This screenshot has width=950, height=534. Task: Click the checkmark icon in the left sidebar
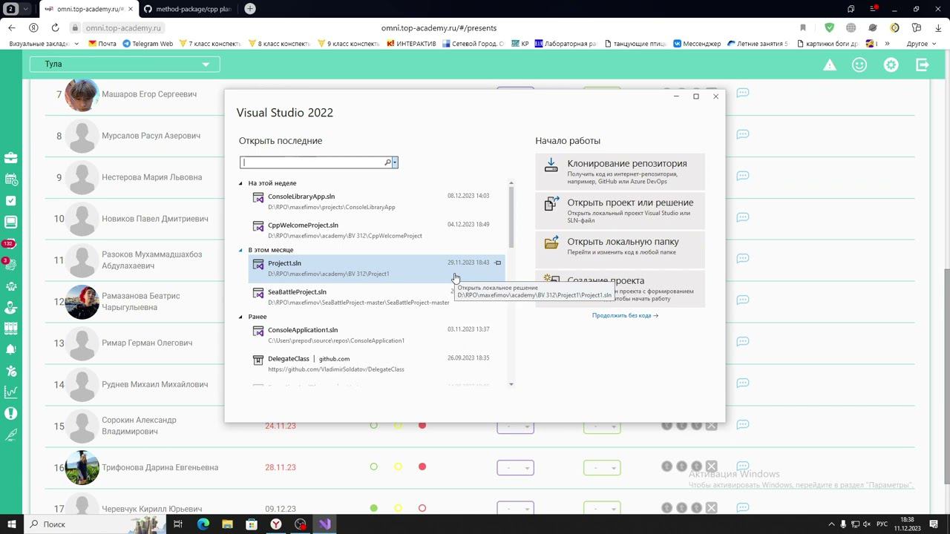[x=11, y=201]
